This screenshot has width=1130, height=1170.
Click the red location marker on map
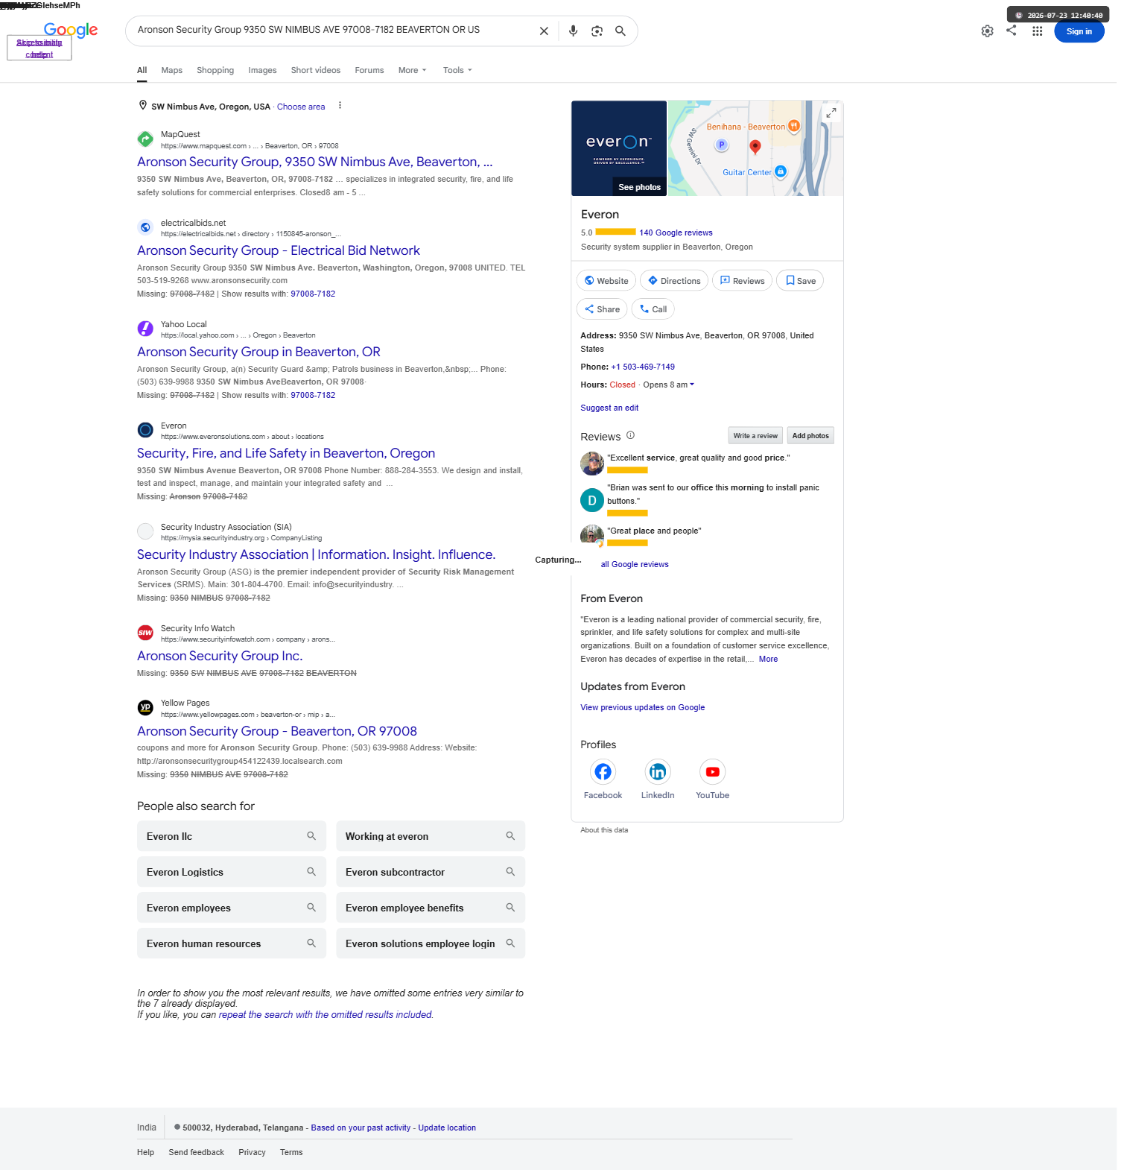[x=755, y=147]
